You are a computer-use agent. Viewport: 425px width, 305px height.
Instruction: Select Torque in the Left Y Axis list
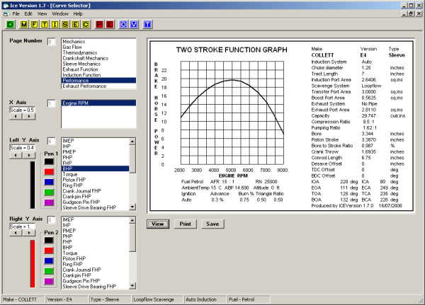71,174
